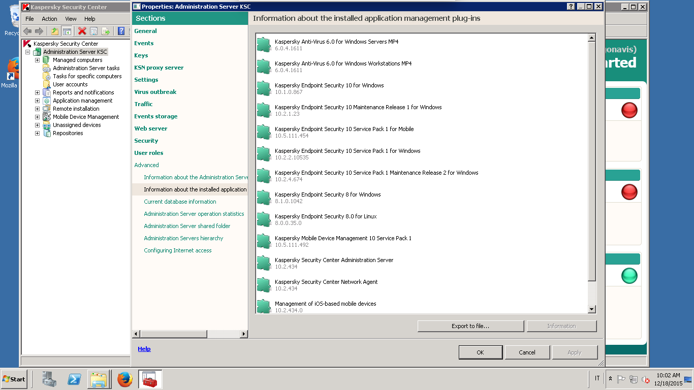694x390 pixels.
Task: Open Administration Server operation statistics subsection
Action: pyautogui.click(x=194, y=214)
